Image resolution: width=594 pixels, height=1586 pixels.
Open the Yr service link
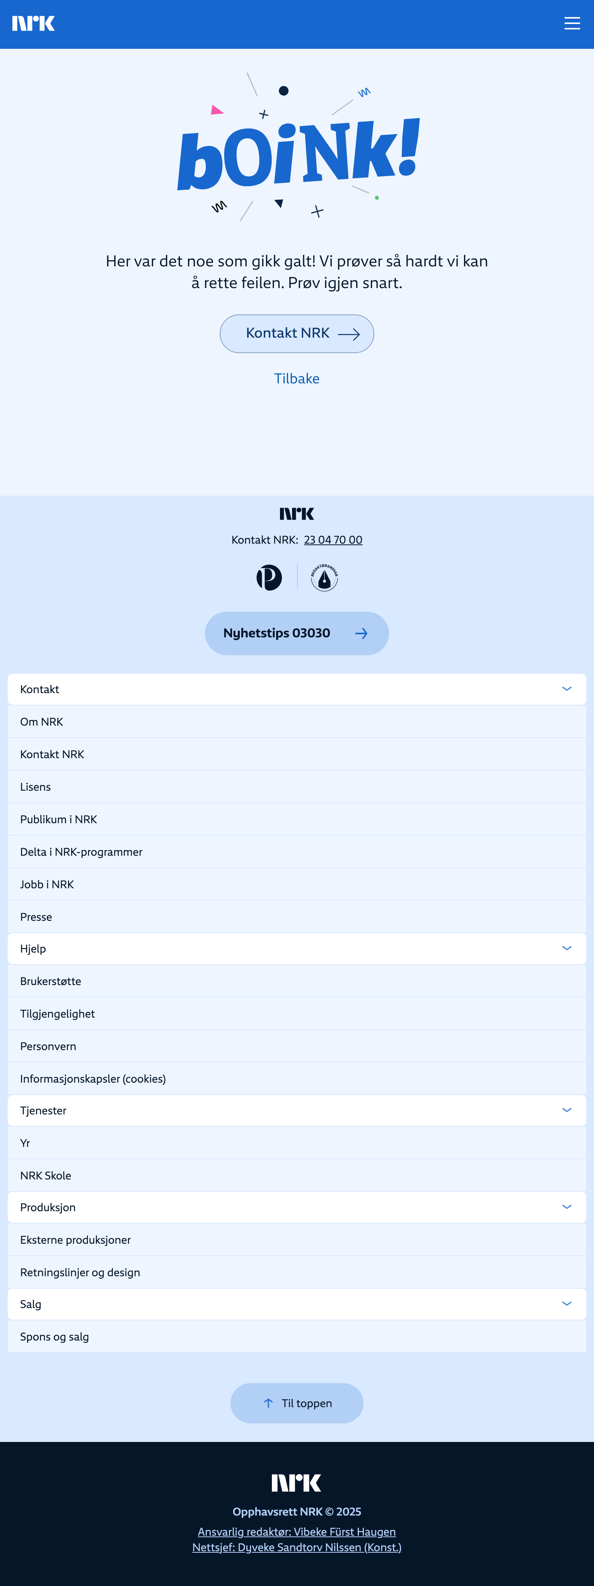297,1143
